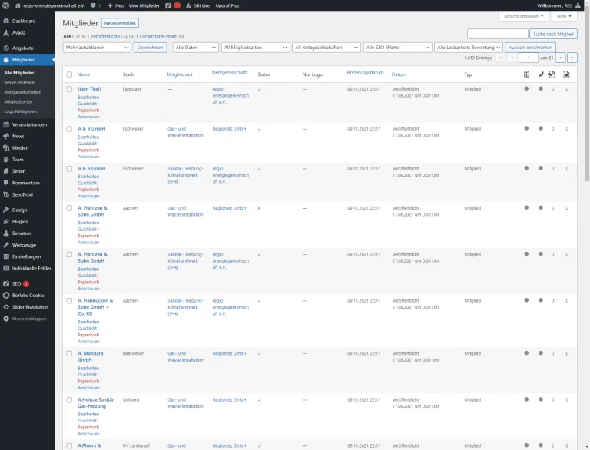Image resolution: width=590 pixels, height=450 pixels.
Task: Sort by the SEO score column icon
Action: pos(526,74)
